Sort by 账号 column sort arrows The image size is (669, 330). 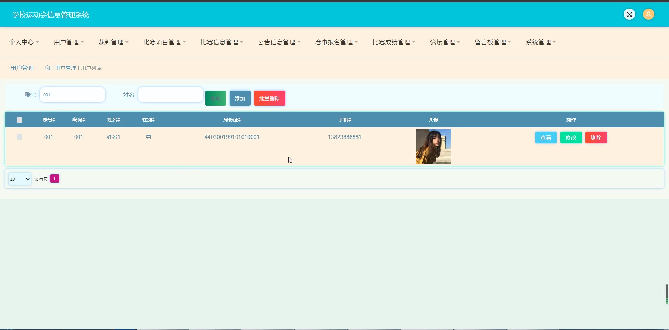click(x=54, y=120)
